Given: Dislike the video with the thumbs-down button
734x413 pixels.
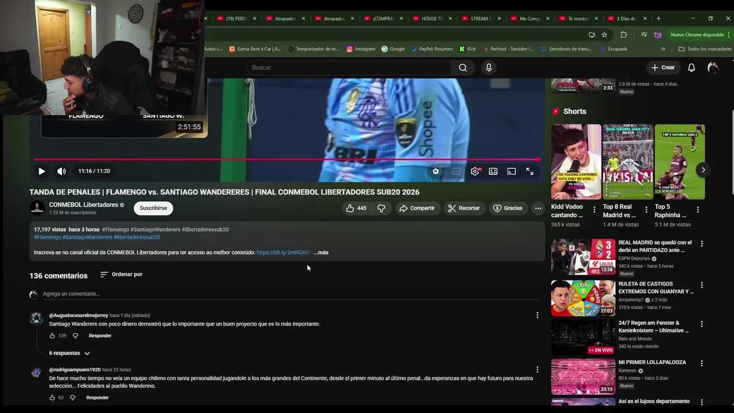Looking at the screenshot, I should (381, 208).
